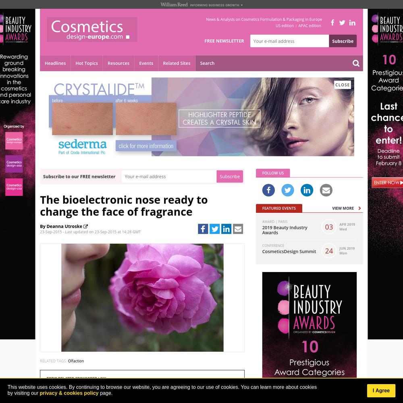
Task: Click round email icon under Follow Us
Action: (326, 190)
